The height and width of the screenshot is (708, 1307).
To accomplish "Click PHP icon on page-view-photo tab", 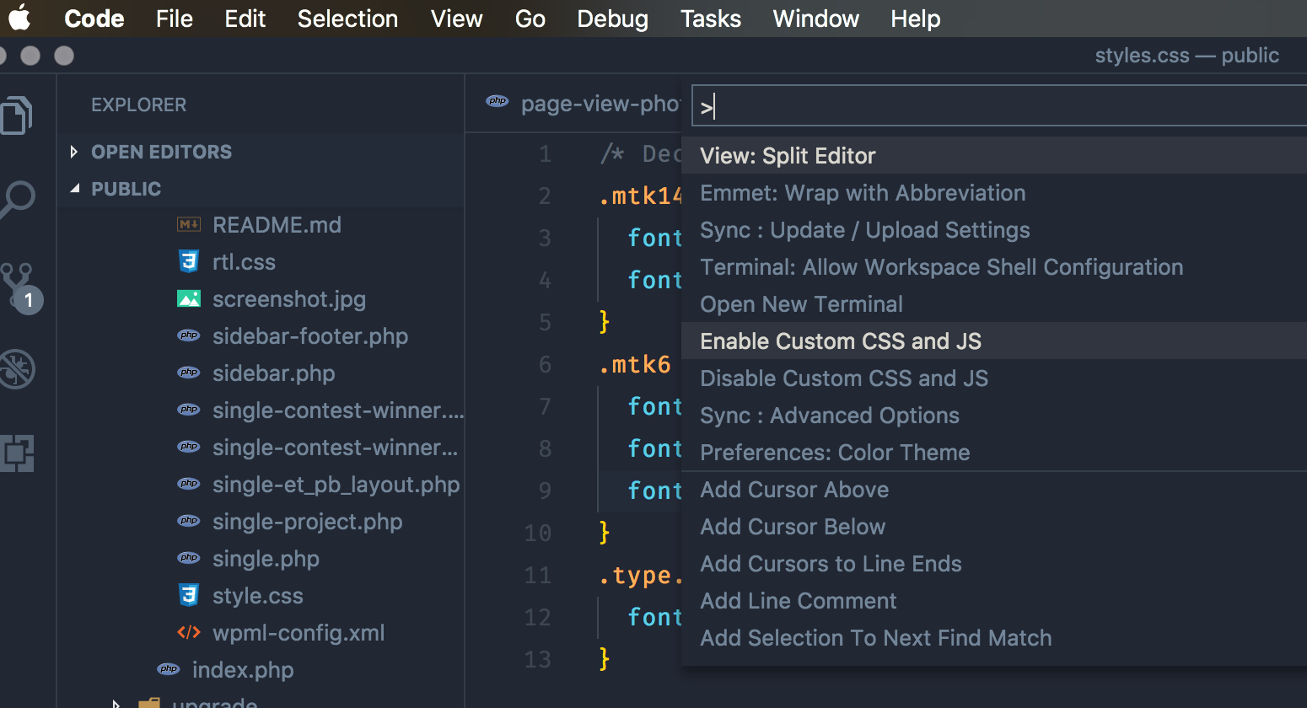I will 498,102.
